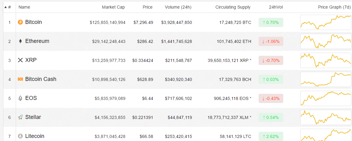Click XRP's 24h volume value
352x141 pixels.
click(x=178, y=60)
